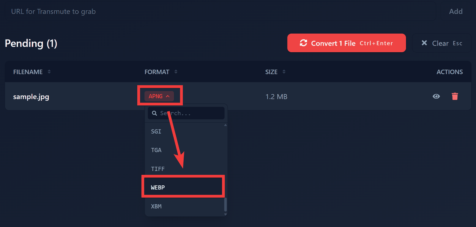Focus the URL for Transmute input
The image size is (476, 227).
tap(220, 11)
